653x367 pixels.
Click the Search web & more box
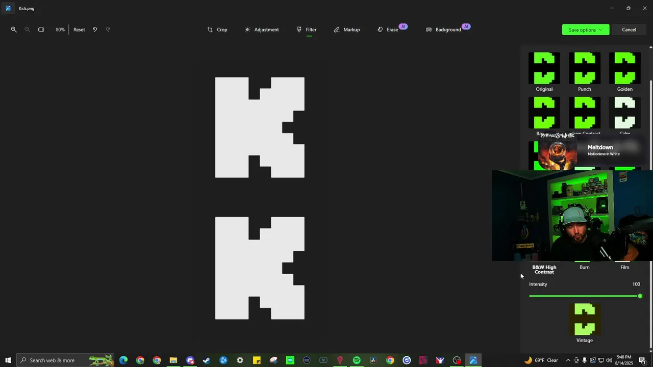click(65, 360)
